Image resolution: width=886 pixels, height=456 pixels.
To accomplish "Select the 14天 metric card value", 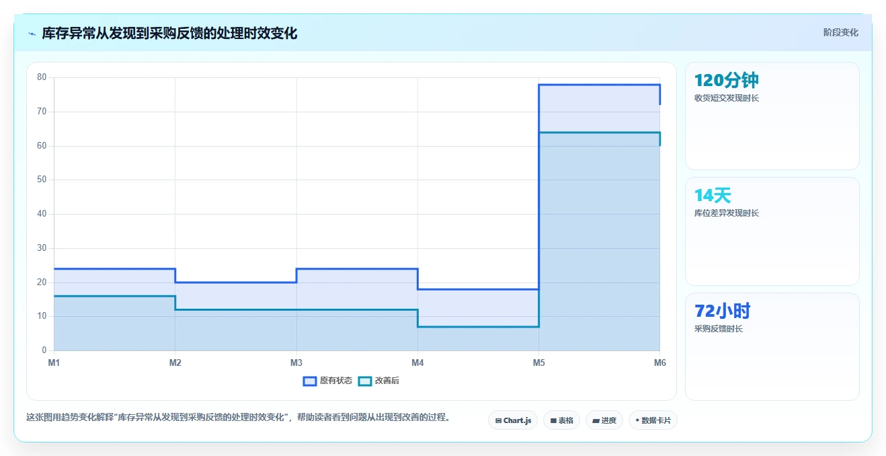I will (713, 196).
